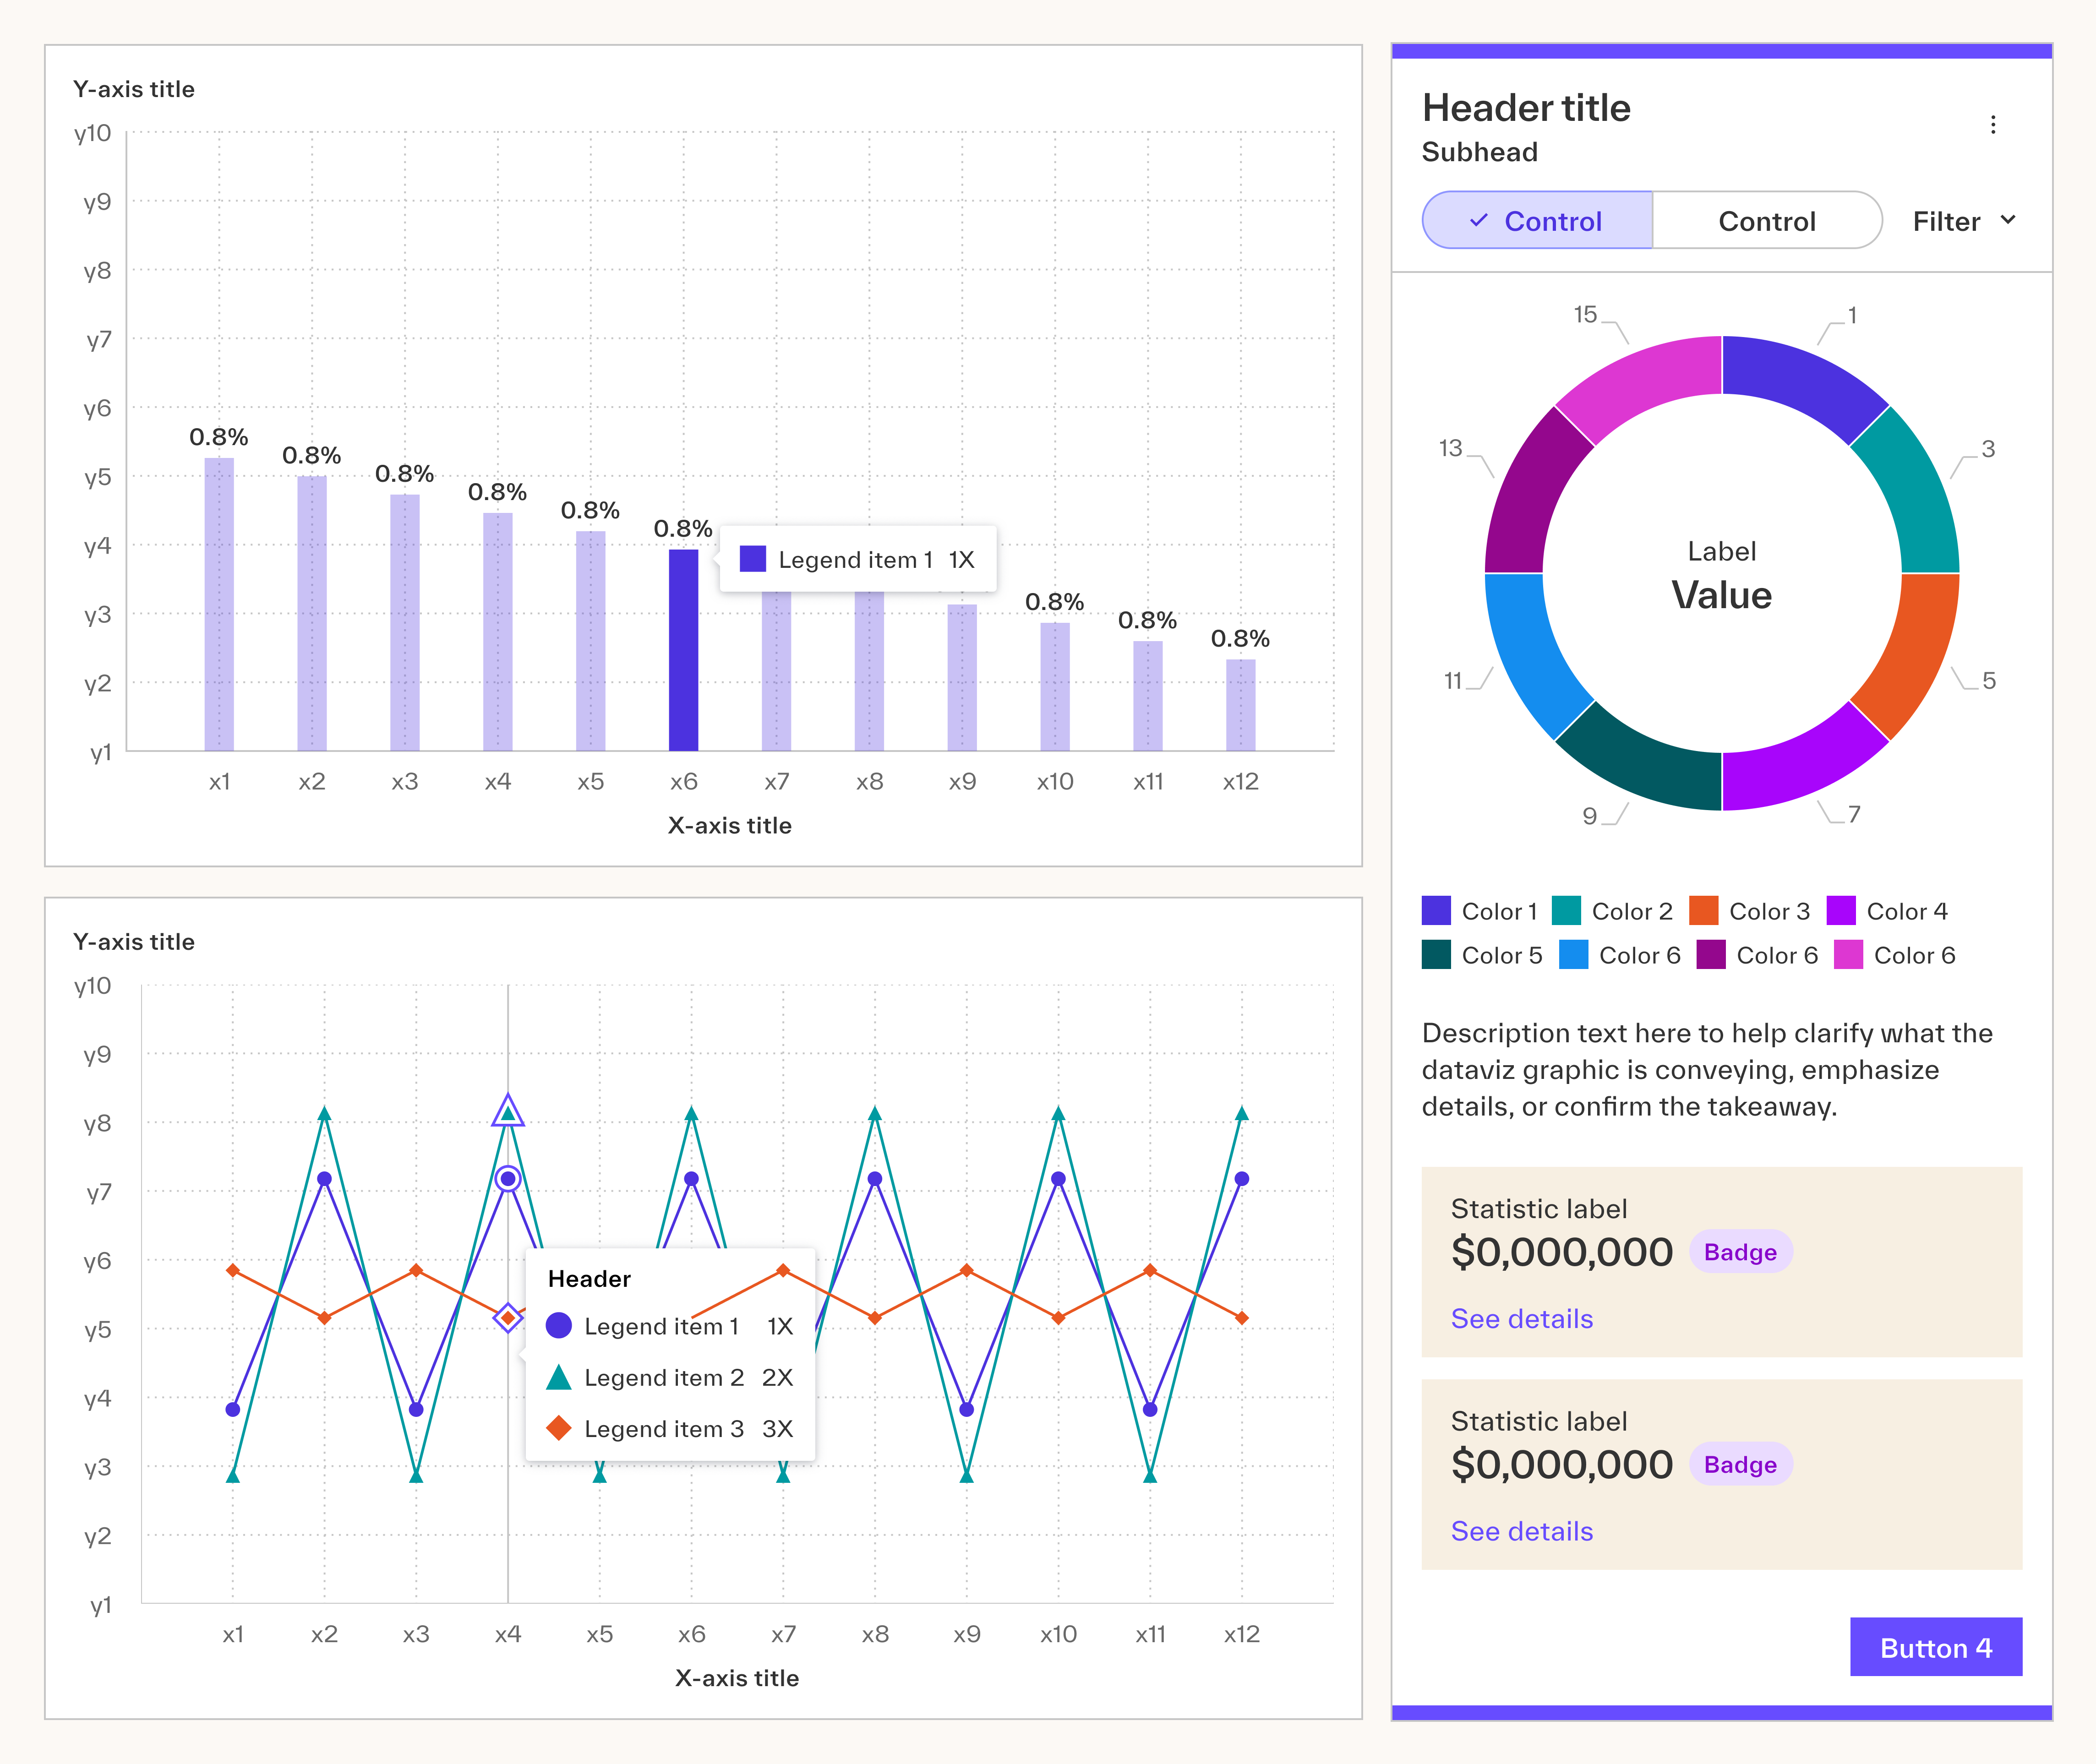This screenshot has height=1764, width=2096.
Task: Click the highlighted triangle marker at x4
Action: (508, 1111)
